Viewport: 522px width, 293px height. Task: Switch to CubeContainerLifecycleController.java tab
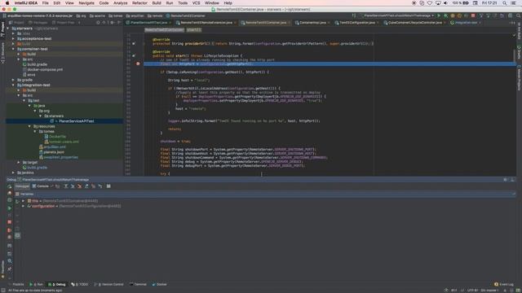415,23
